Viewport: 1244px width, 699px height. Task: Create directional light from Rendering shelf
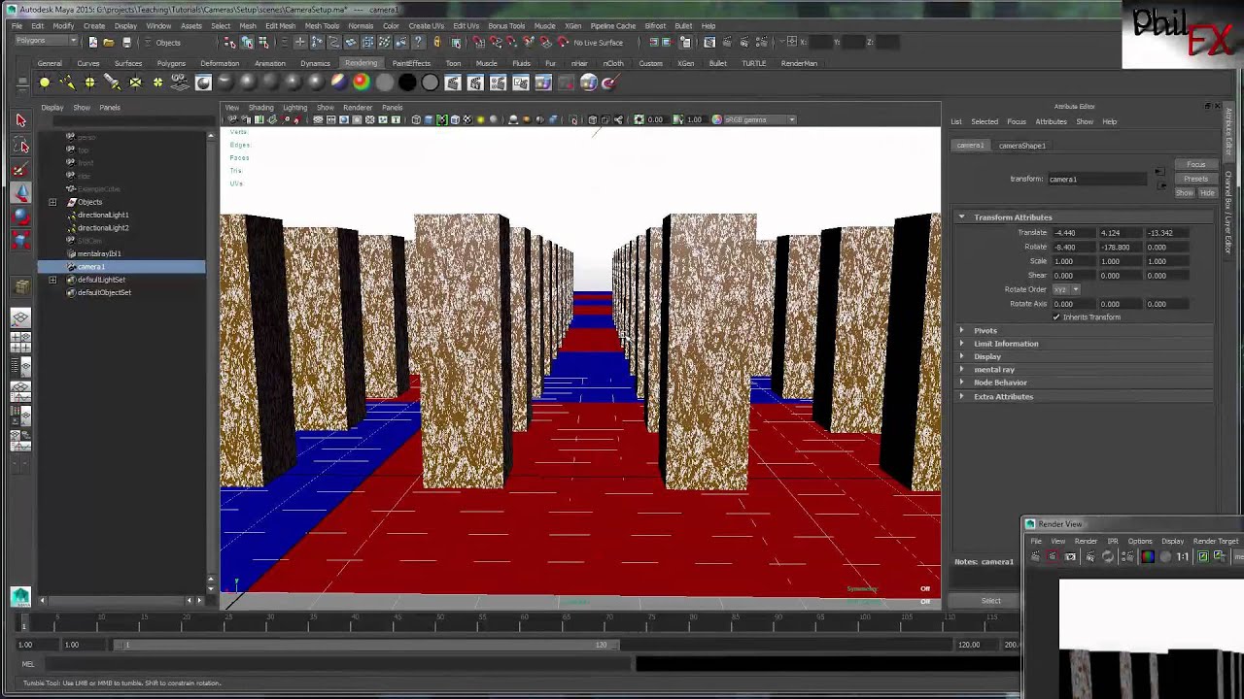67,83
